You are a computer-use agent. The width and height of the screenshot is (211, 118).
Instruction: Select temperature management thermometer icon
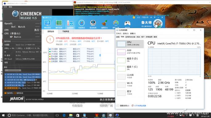(70, 23)
